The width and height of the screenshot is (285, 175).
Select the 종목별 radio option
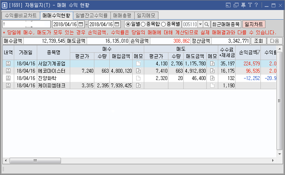click(163, 24)
